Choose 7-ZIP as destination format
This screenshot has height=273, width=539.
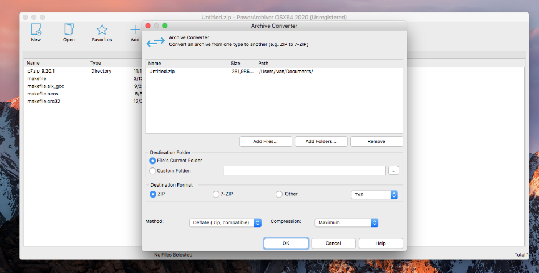(216, 194)
